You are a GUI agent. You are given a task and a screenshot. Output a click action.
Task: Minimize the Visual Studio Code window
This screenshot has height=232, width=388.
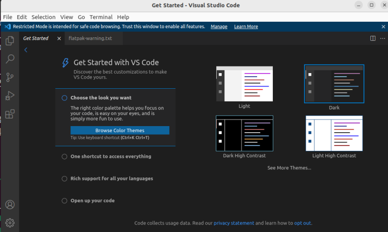click(358, 5)
